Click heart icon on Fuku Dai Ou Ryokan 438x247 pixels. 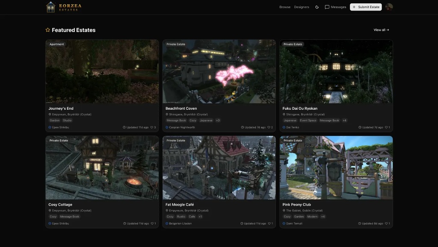pos(386,127)
